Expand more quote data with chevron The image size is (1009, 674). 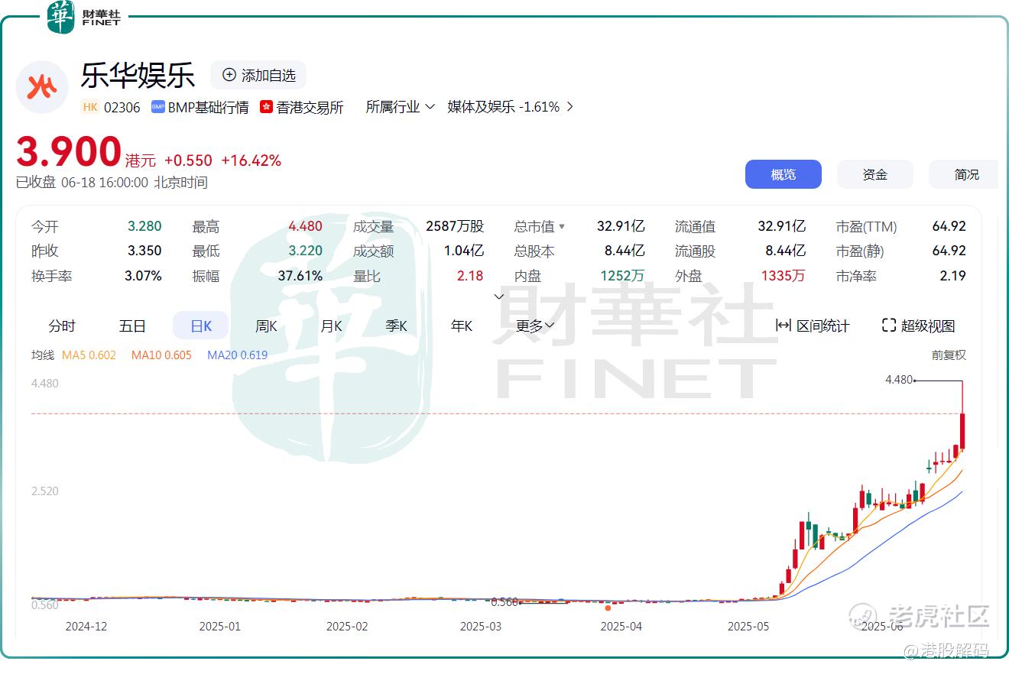coord(499,296)
